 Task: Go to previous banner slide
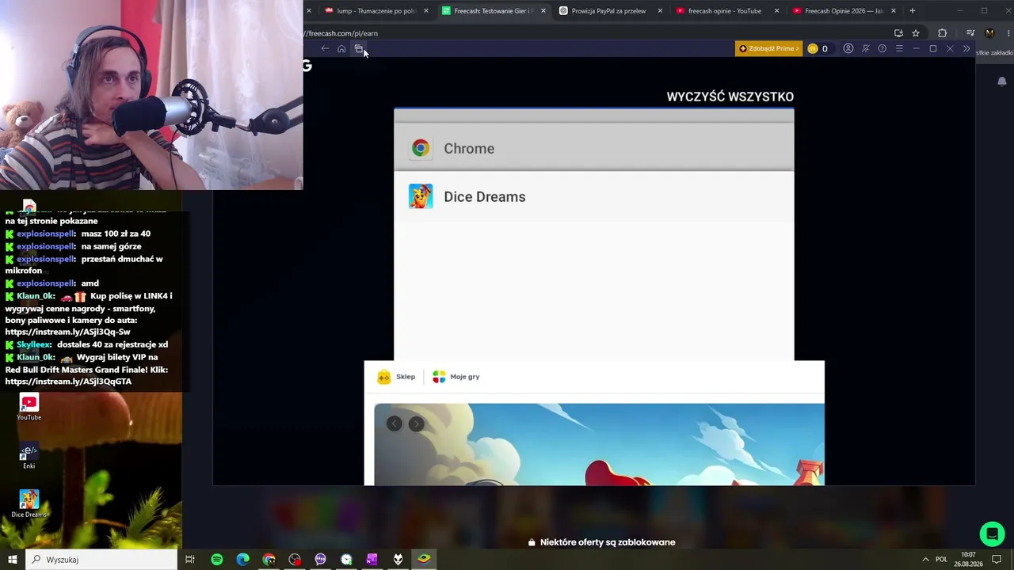point(394,424)
